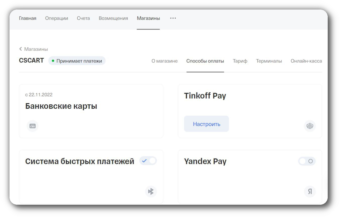This screenshot has height=217, width=340.
Task: Open the Тариф tab
Action: pos(240,61)
